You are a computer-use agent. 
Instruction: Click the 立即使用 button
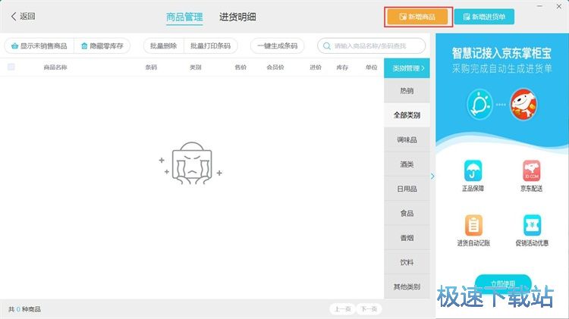503,283
